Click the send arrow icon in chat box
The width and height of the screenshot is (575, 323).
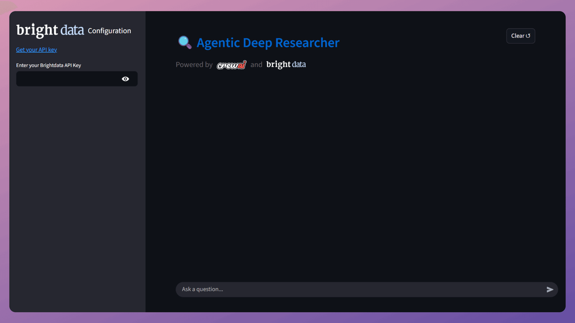pos(550,290)
